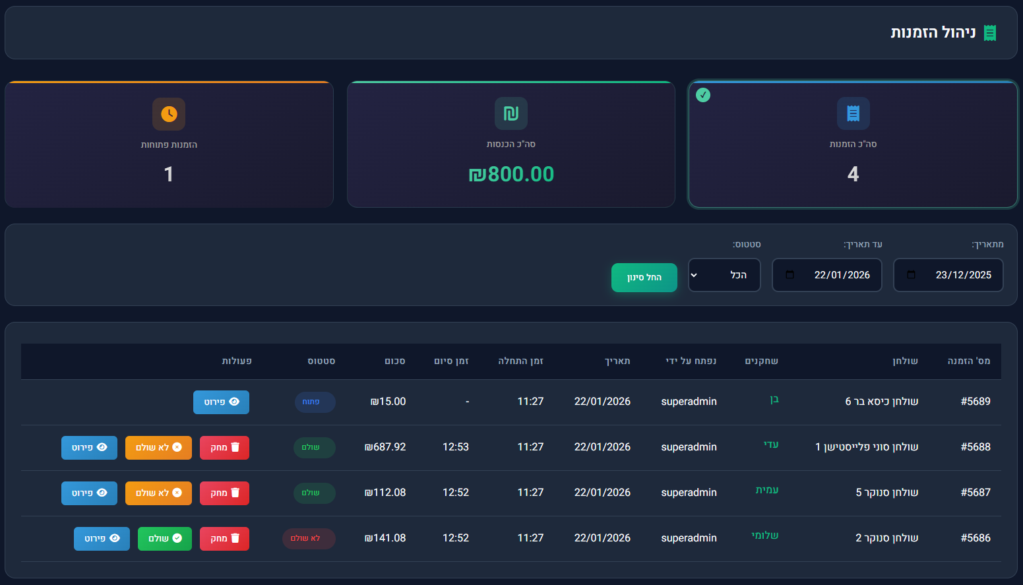Open the status filter dropdown

point(724,275)
